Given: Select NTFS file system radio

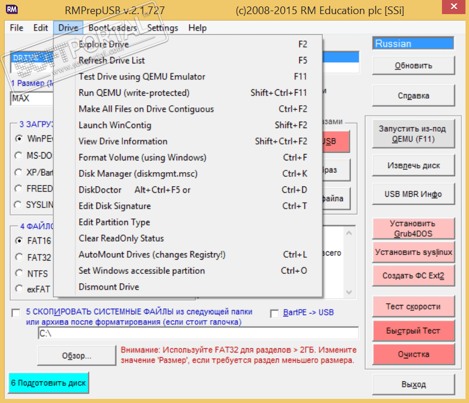Looking at the screenshot, I should coord(19,273).
